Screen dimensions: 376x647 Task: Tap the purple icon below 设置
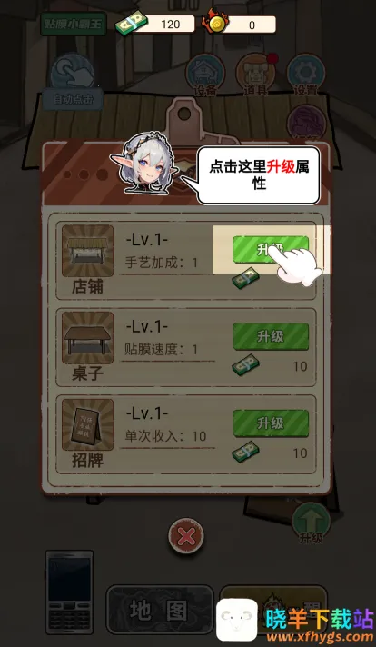[x=307, y=122]
